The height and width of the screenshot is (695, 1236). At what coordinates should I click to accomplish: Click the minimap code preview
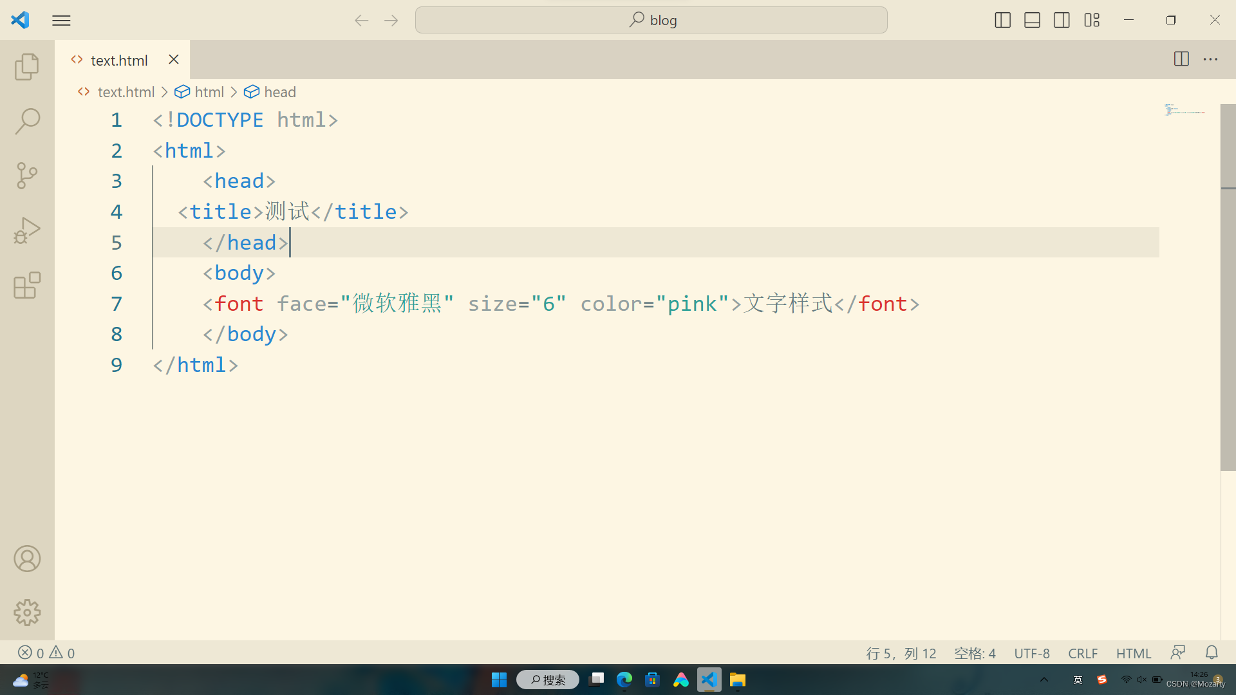coord(1184,110)
